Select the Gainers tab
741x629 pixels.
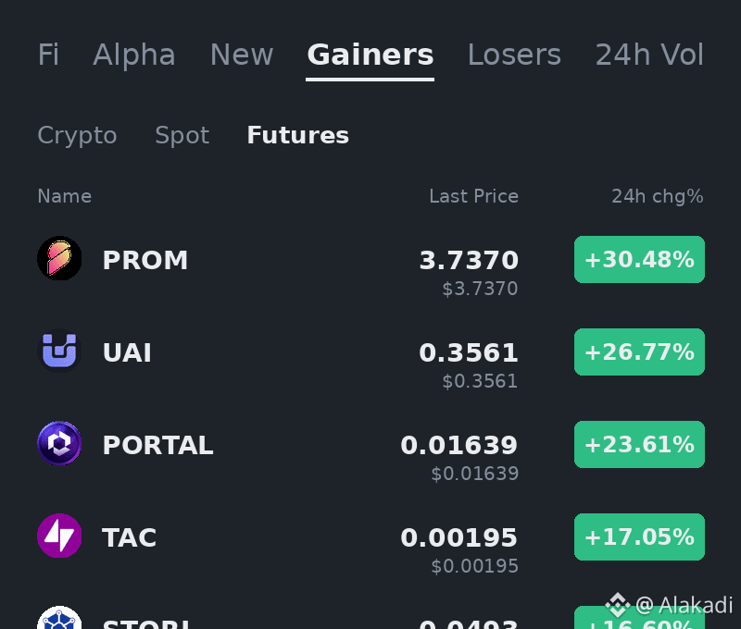pyautogui.click(x=370, y=55)
